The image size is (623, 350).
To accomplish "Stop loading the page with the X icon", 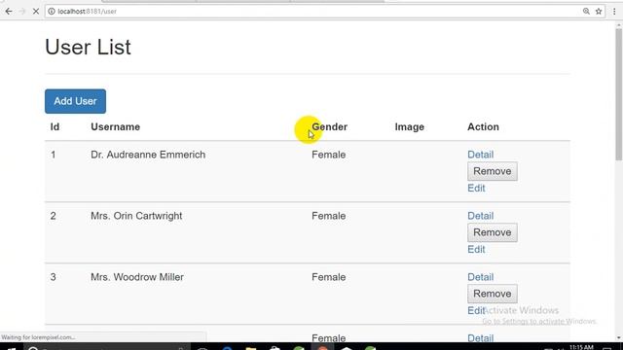I will tap(36, 12).
